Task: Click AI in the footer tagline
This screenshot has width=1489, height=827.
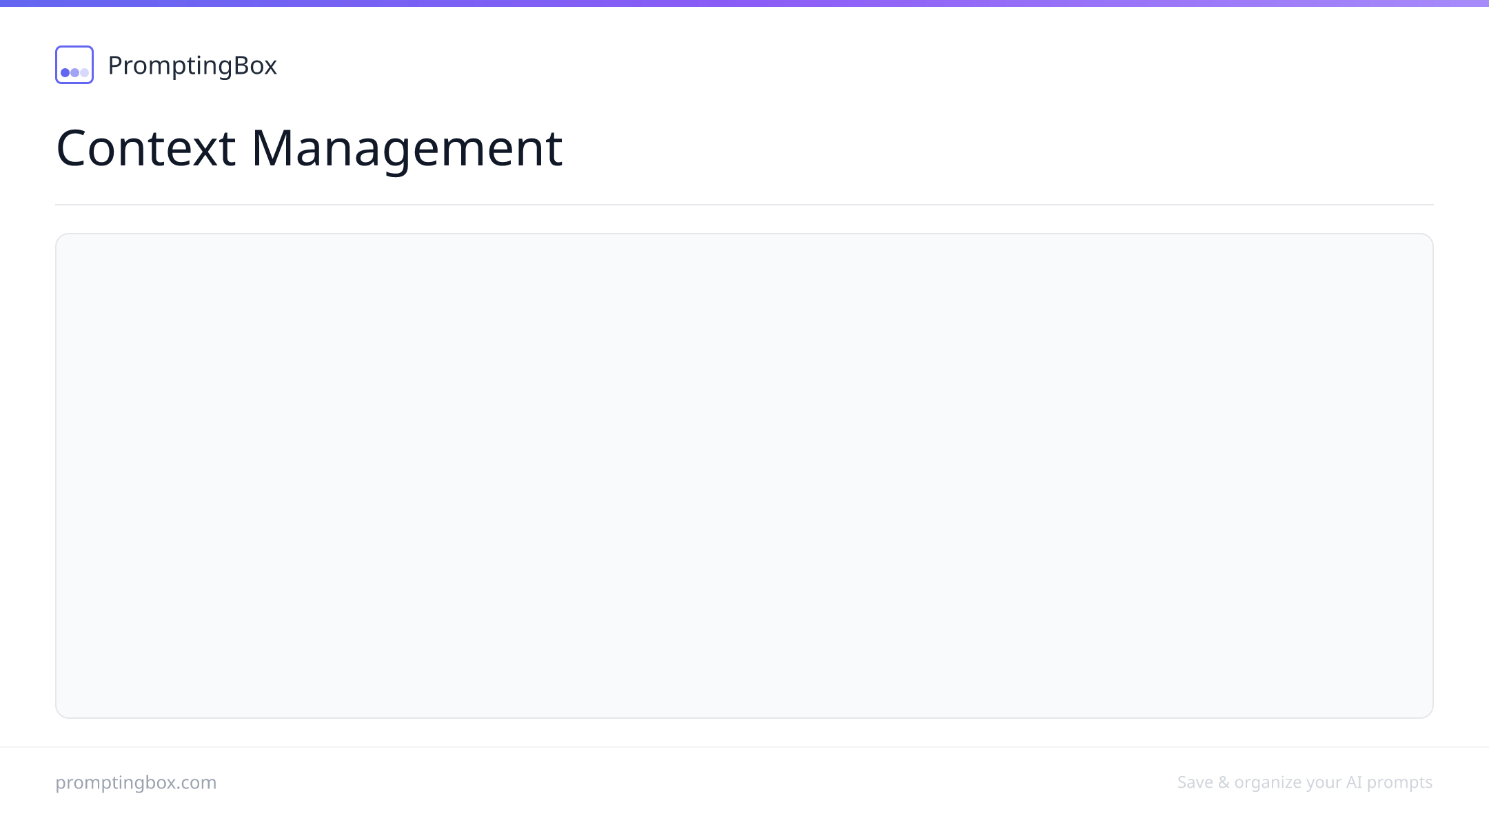Action: click(x=1354, y=782)
